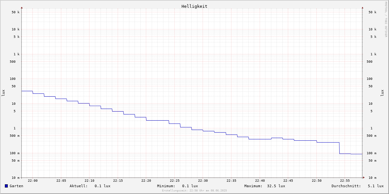
Task: Click the '50 k' label on left axis
Action: [x=16, y=12]
